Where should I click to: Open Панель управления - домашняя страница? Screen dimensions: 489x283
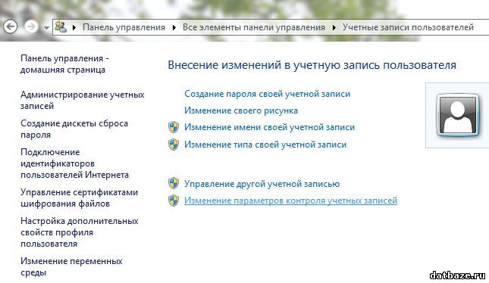click(64, 64)
